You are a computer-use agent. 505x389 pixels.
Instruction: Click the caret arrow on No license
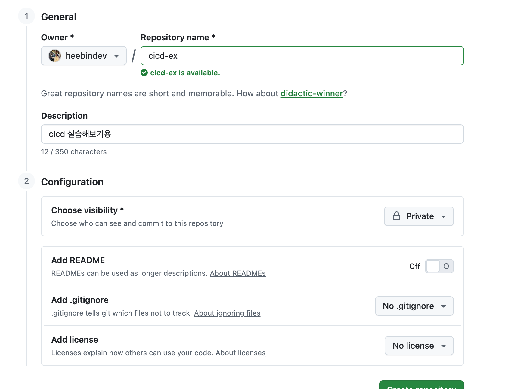pos(444,346)
